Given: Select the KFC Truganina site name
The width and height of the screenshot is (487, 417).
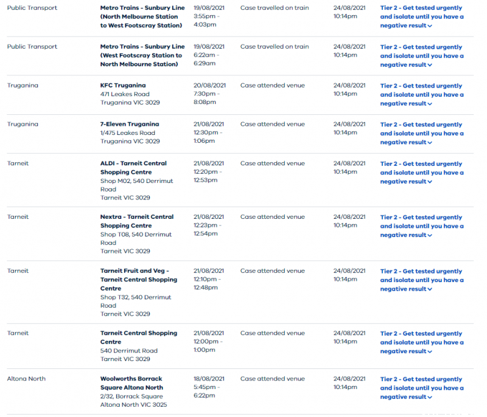Looking at the screenshot, I should coord(123,85).
